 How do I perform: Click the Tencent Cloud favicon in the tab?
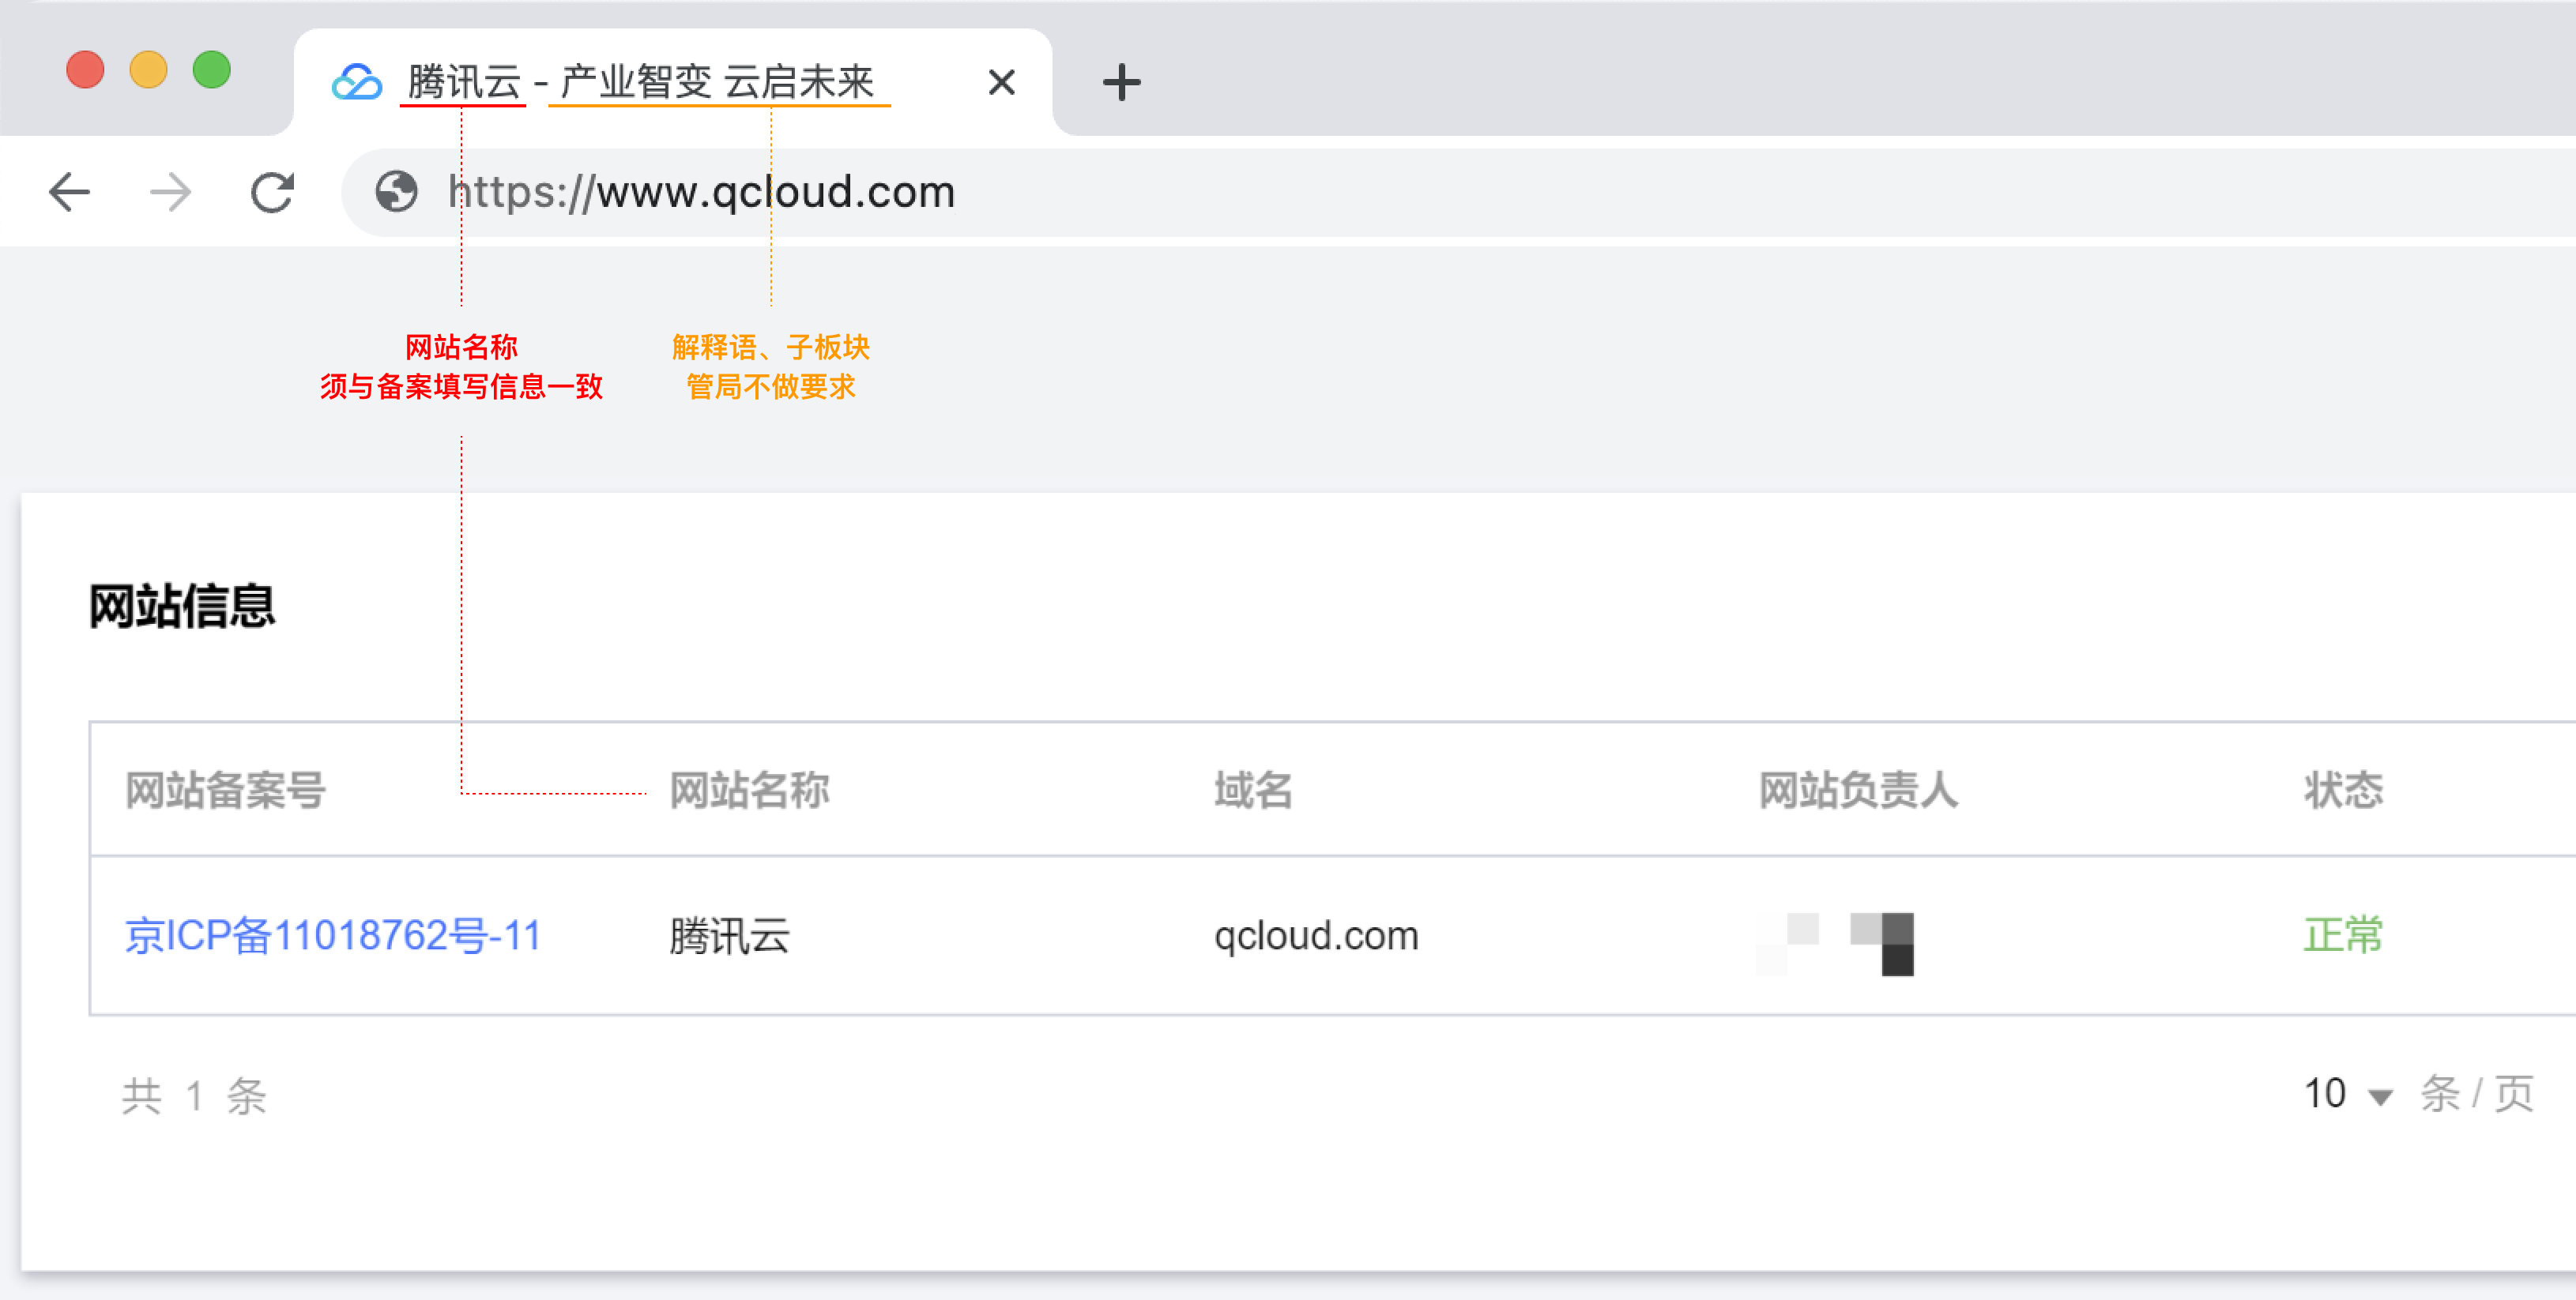point(357,82)
